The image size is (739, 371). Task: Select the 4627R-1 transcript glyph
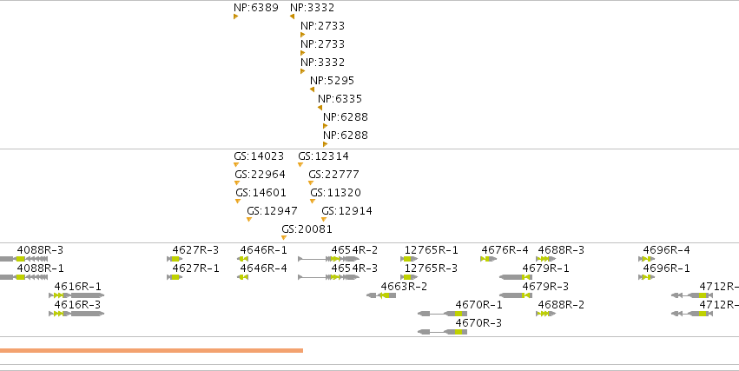[x=175, y=277]
